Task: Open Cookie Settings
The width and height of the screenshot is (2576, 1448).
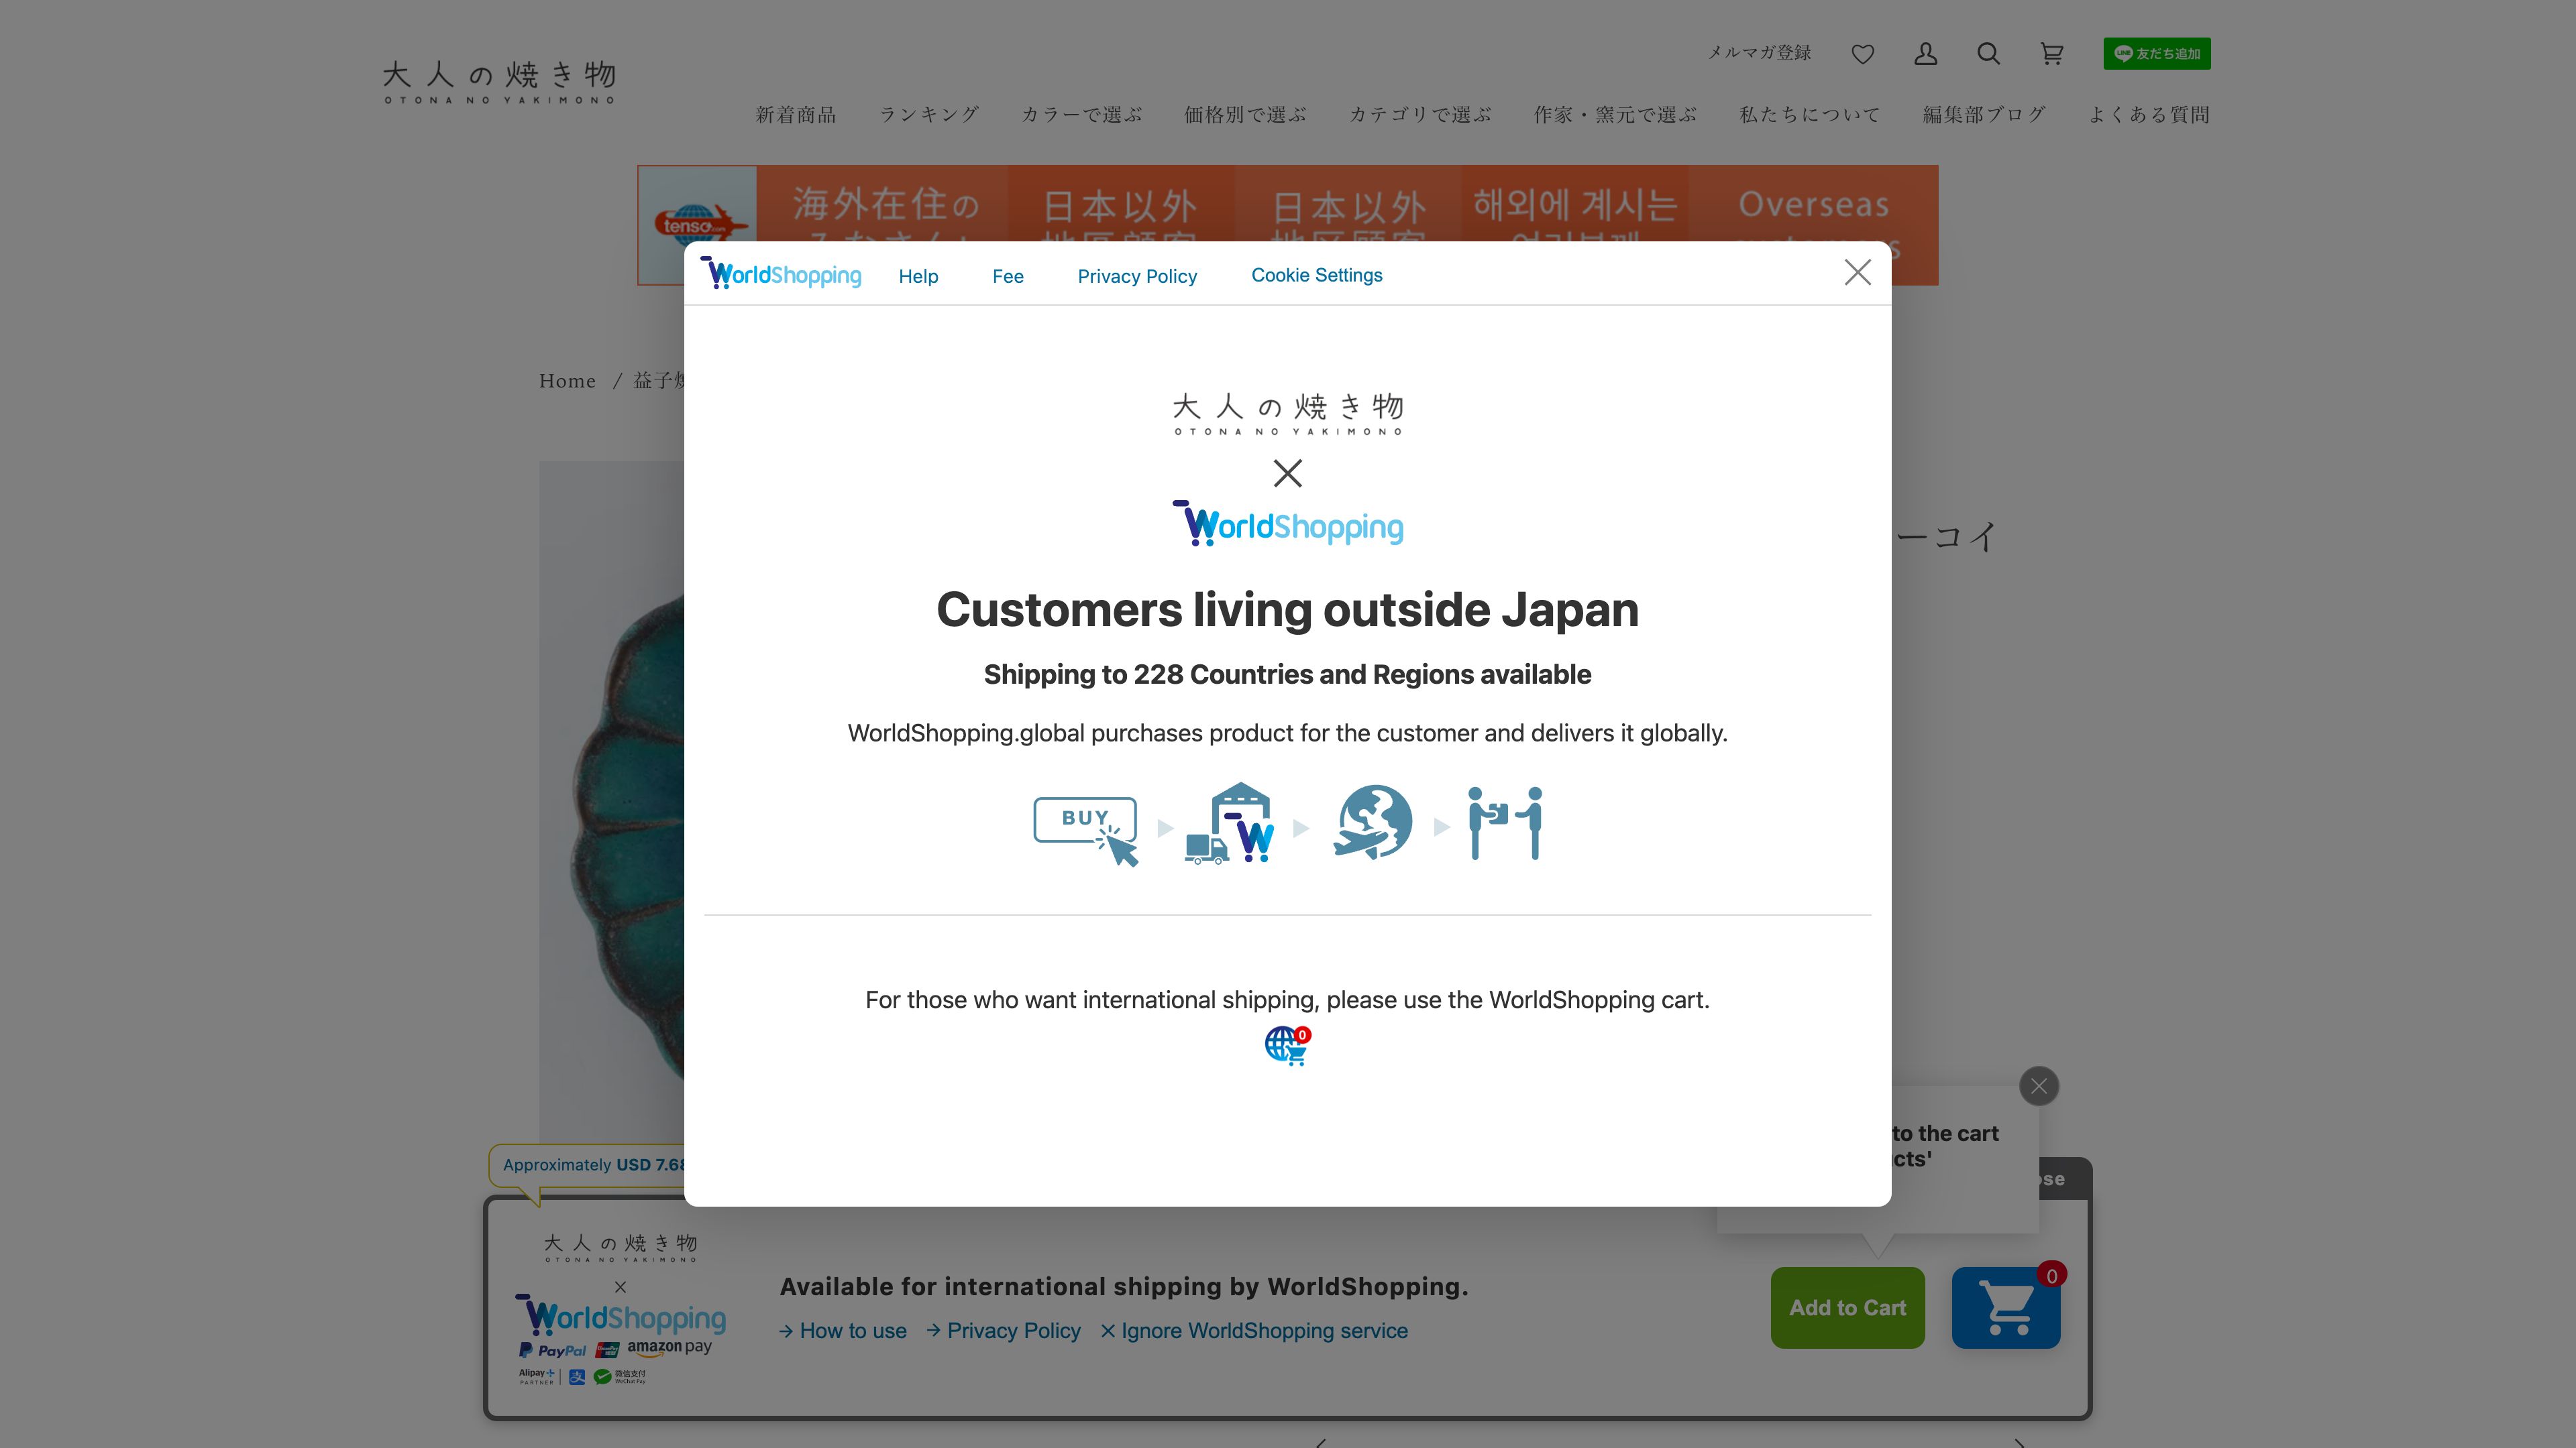Action: pyautogui.click(x=1316, y=275)
